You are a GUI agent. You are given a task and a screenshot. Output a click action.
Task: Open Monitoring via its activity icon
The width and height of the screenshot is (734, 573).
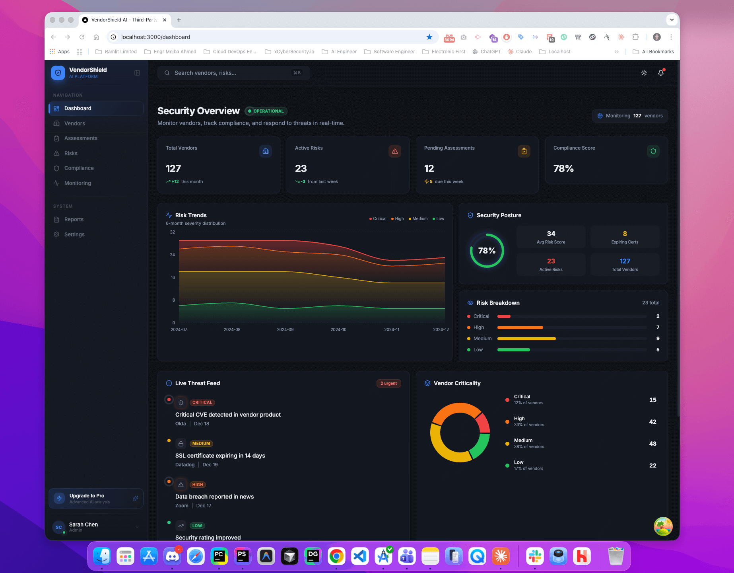pos(57,183)
